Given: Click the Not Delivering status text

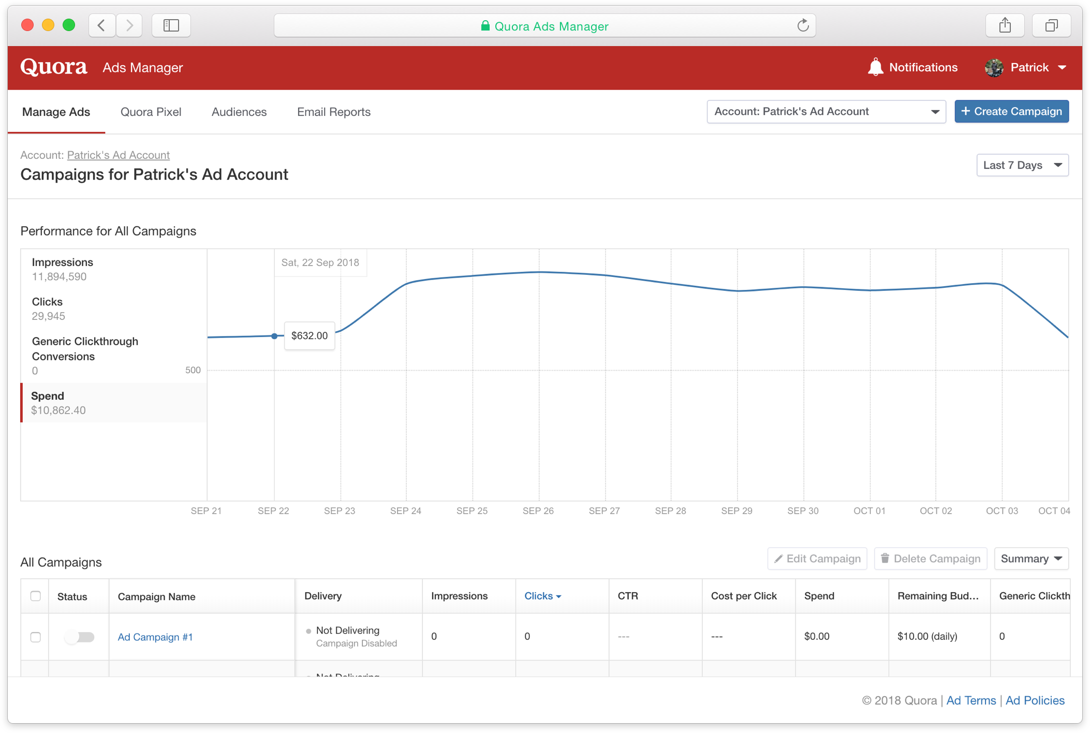Looking at the screenshot, I should point(347,631).
